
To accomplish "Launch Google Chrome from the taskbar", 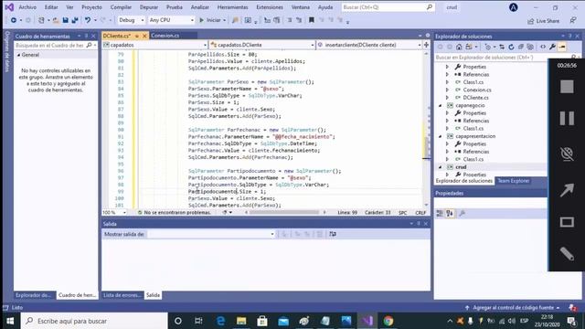I will [388, 321].
